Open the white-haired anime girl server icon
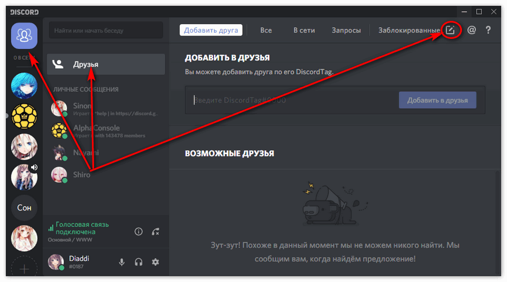This screenshot has height=282, width=507. click(x=24, y=147)
